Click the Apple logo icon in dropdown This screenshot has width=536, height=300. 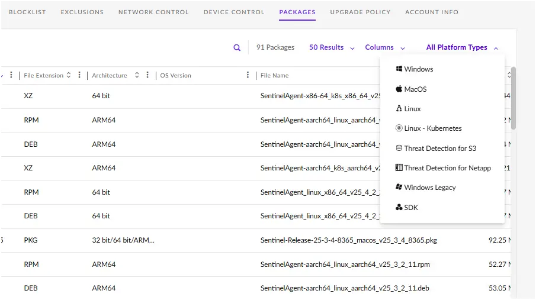pyautogui.click(x=399, y=89)
